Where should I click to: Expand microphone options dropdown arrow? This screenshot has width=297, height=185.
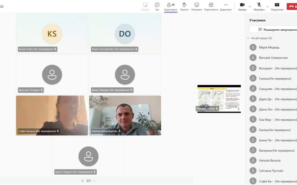tap(267, 6)
